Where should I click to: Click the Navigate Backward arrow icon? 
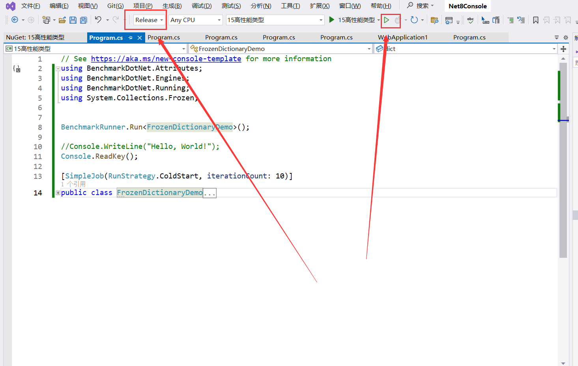click(15, 20)
